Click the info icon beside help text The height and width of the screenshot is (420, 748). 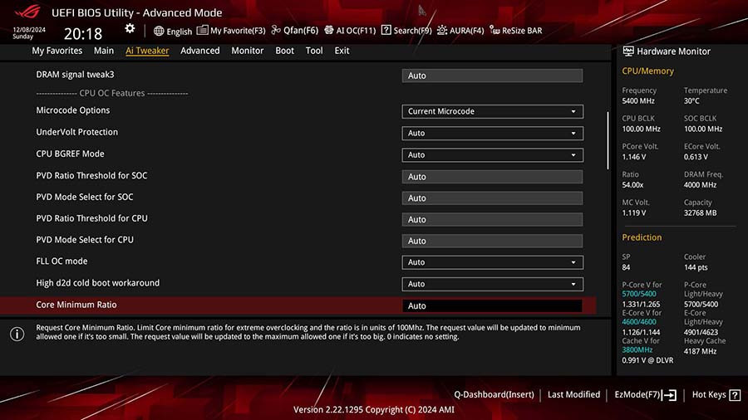tap(17, 335)
